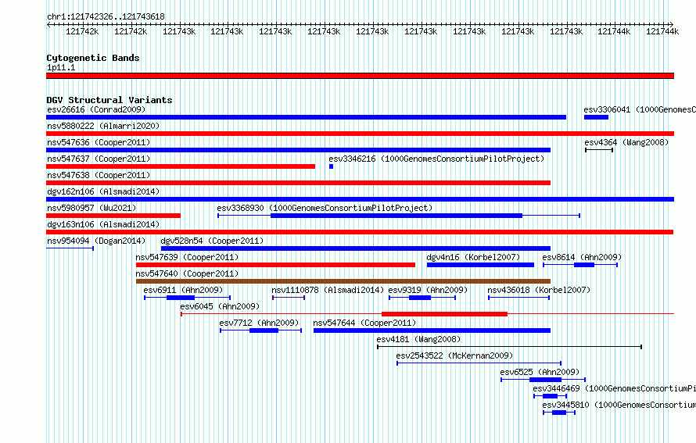Open the esv3306041 variant label
Screen dimensions: 696x443
pos(640,109)
